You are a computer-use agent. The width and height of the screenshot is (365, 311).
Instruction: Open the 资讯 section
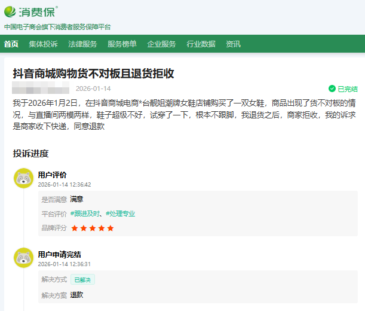coord(233,44)
